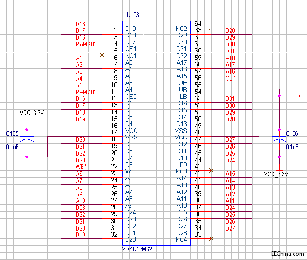Screen dimensions: 307x260
Task: Select the VCC_3.3V power label below C106
Action: point(276,174)
